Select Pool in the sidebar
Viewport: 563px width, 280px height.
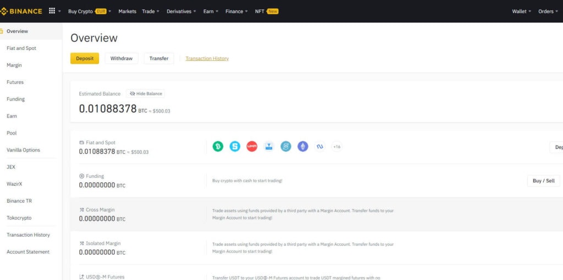(x=12, y=133)
